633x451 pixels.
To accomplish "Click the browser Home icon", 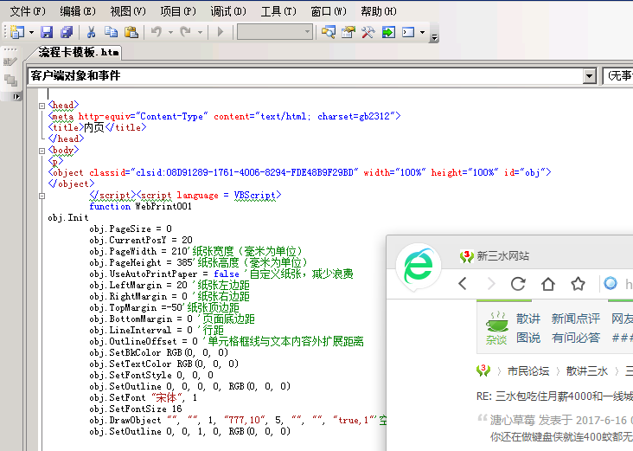I will [547, 284].
